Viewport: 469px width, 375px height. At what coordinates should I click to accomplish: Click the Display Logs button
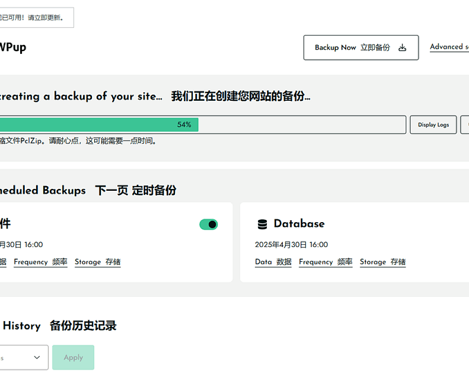tap(433, 125)
